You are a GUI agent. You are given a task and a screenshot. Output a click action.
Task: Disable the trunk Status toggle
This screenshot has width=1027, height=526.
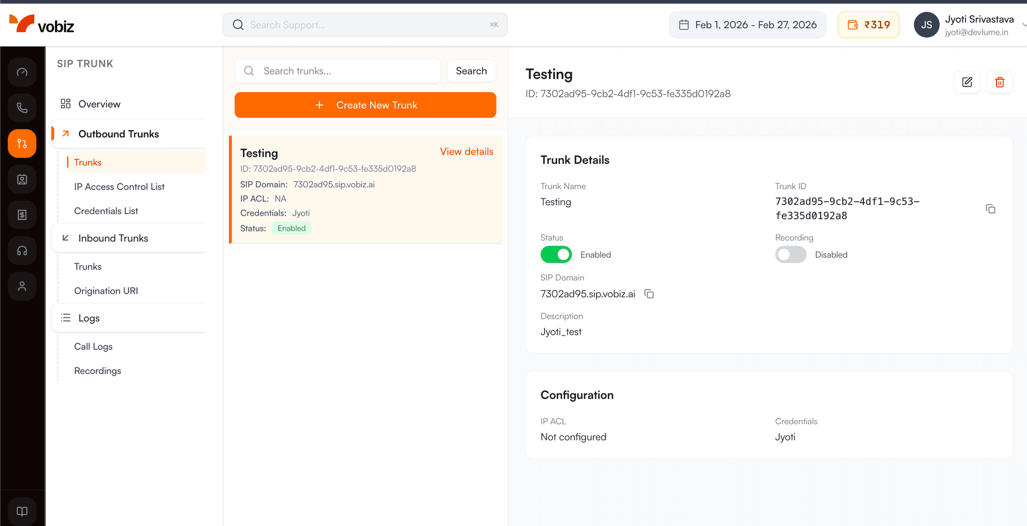556,255
